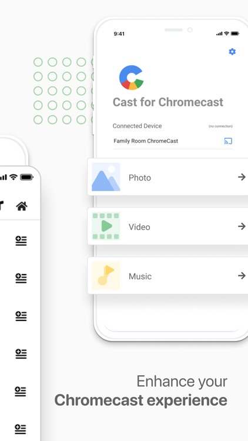Click the Photo mountain thumbnail
This screenshot has width=248, height=441.
[x=106, y=177]
